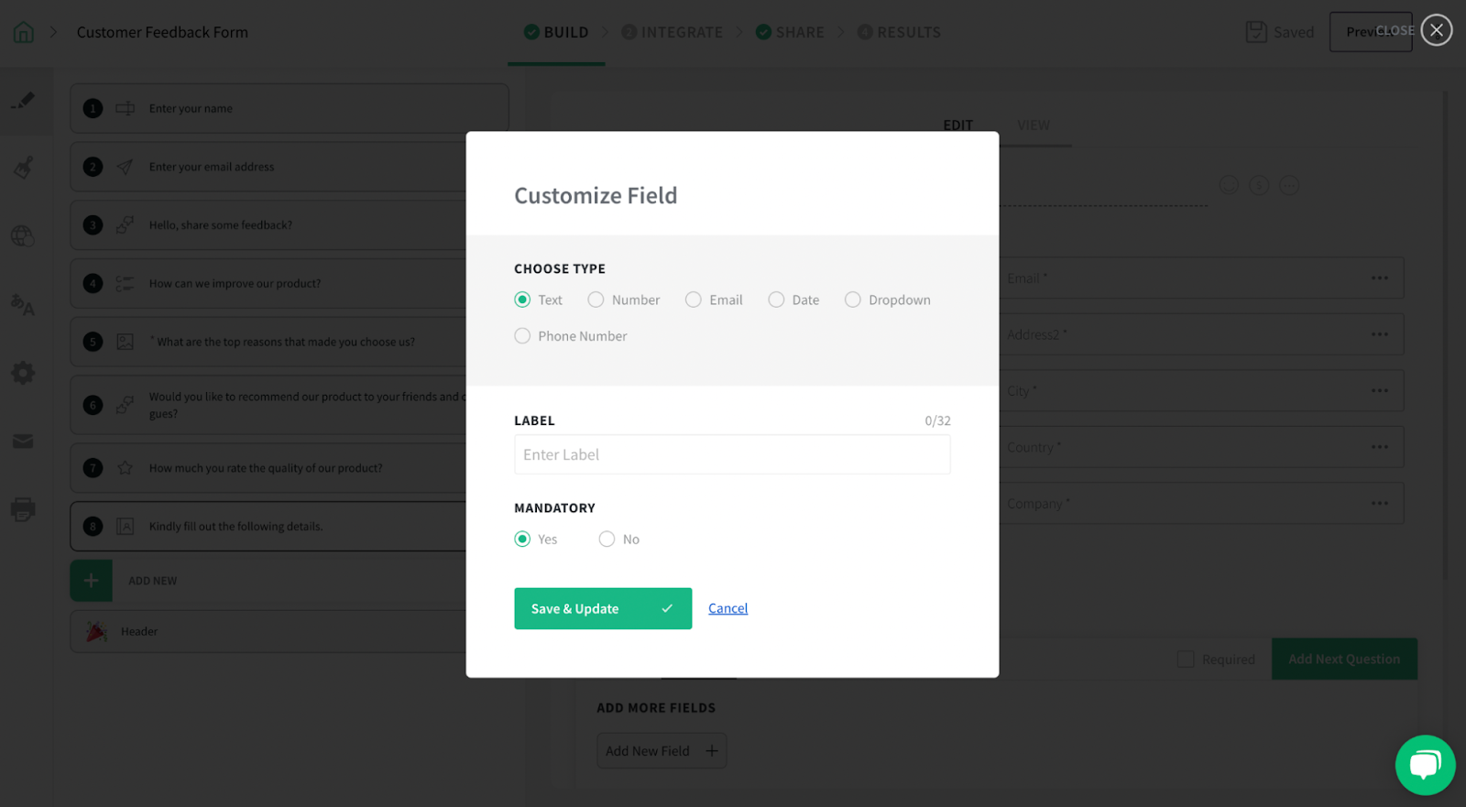Open the globe sidebar icon
The image size is (1466, 807).
[23, 236]
